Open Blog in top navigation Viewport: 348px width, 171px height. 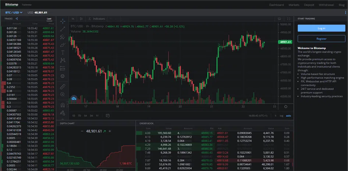[341, 5]
